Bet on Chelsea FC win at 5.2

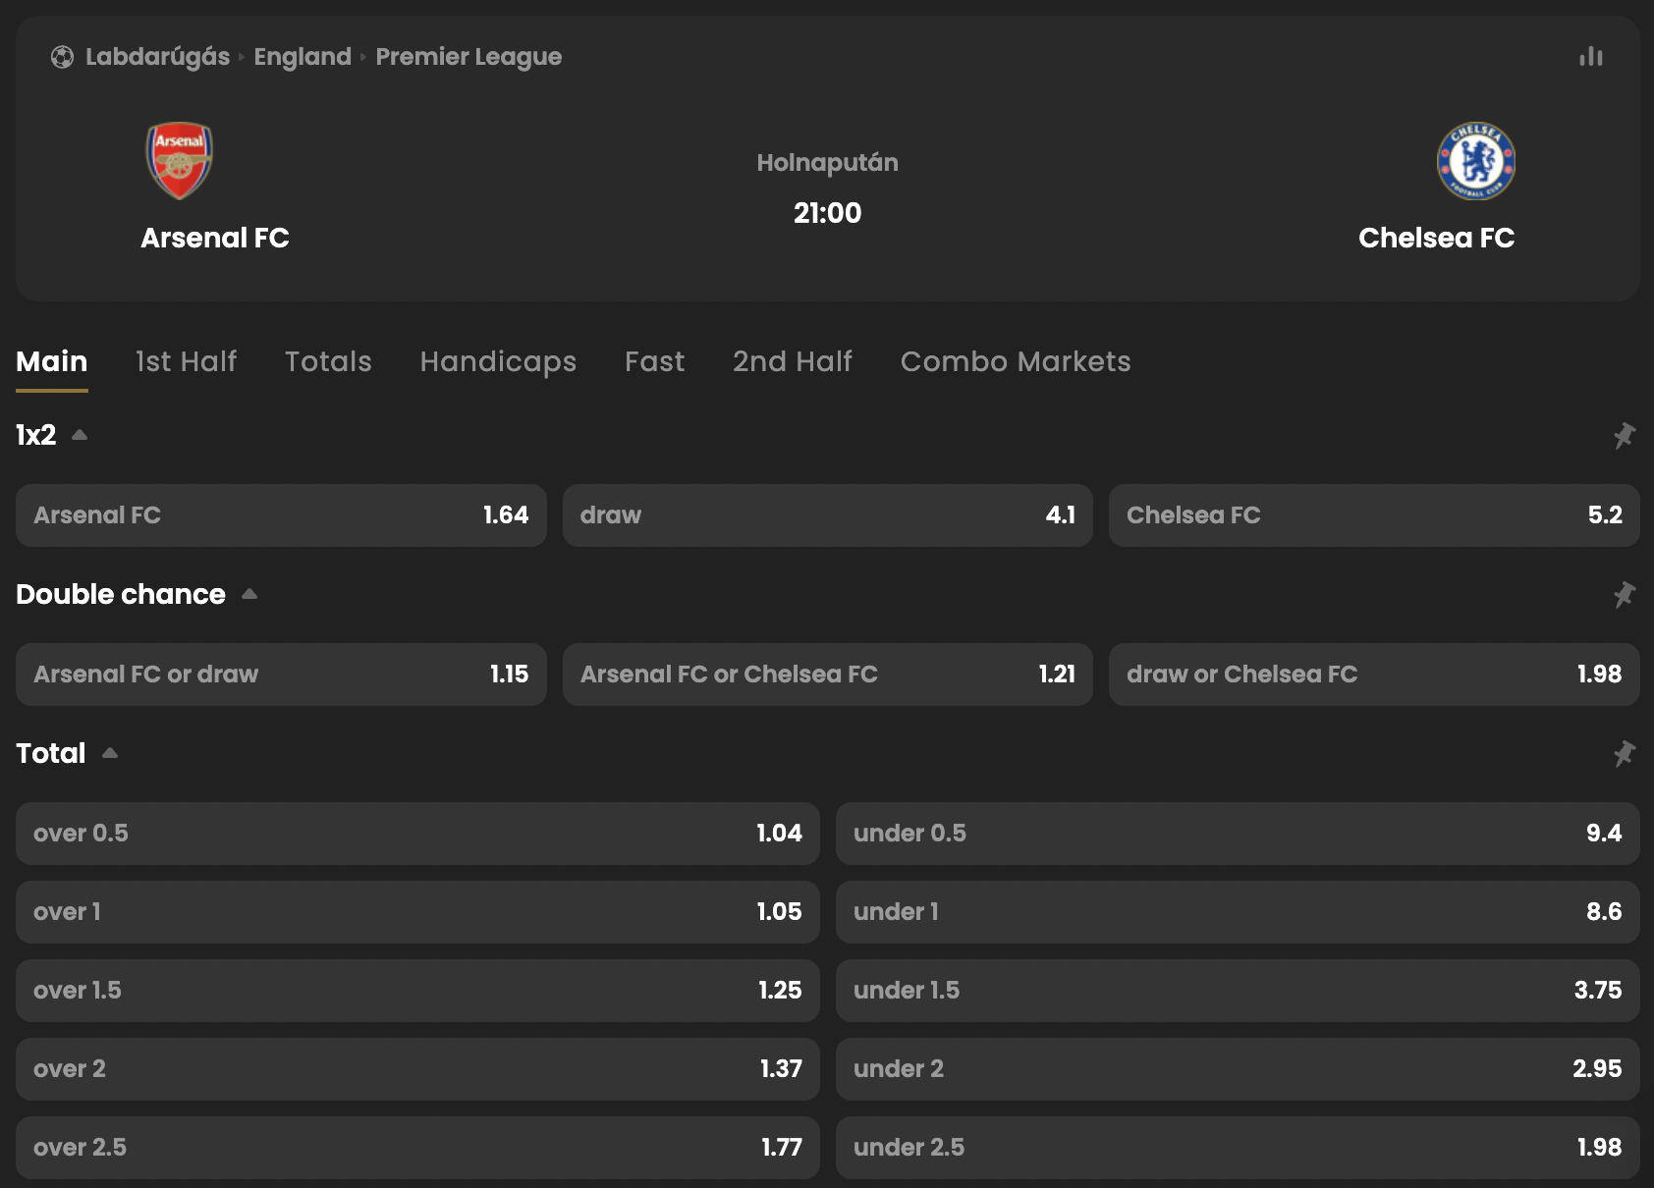[1374, 515]
